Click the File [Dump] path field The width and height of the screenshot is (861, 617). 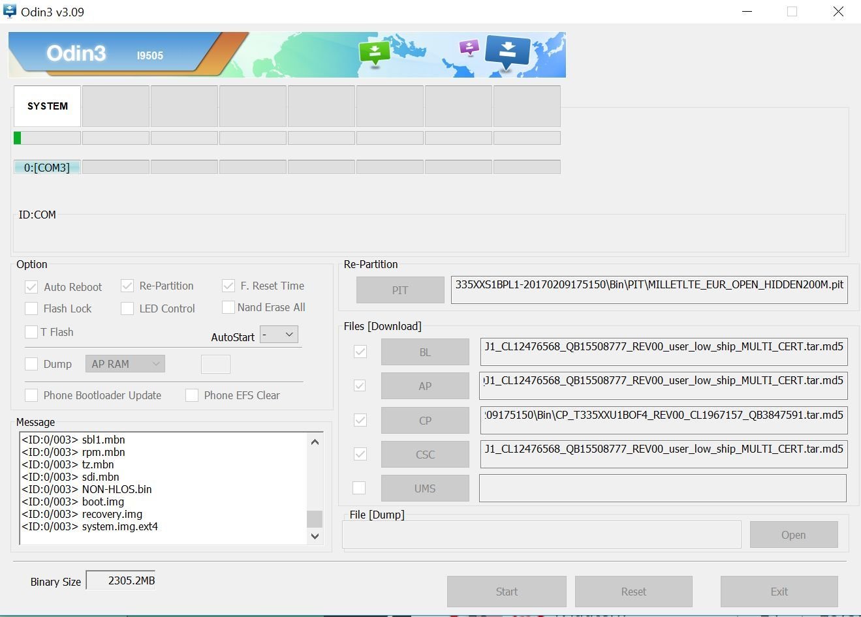click(542, 534)
